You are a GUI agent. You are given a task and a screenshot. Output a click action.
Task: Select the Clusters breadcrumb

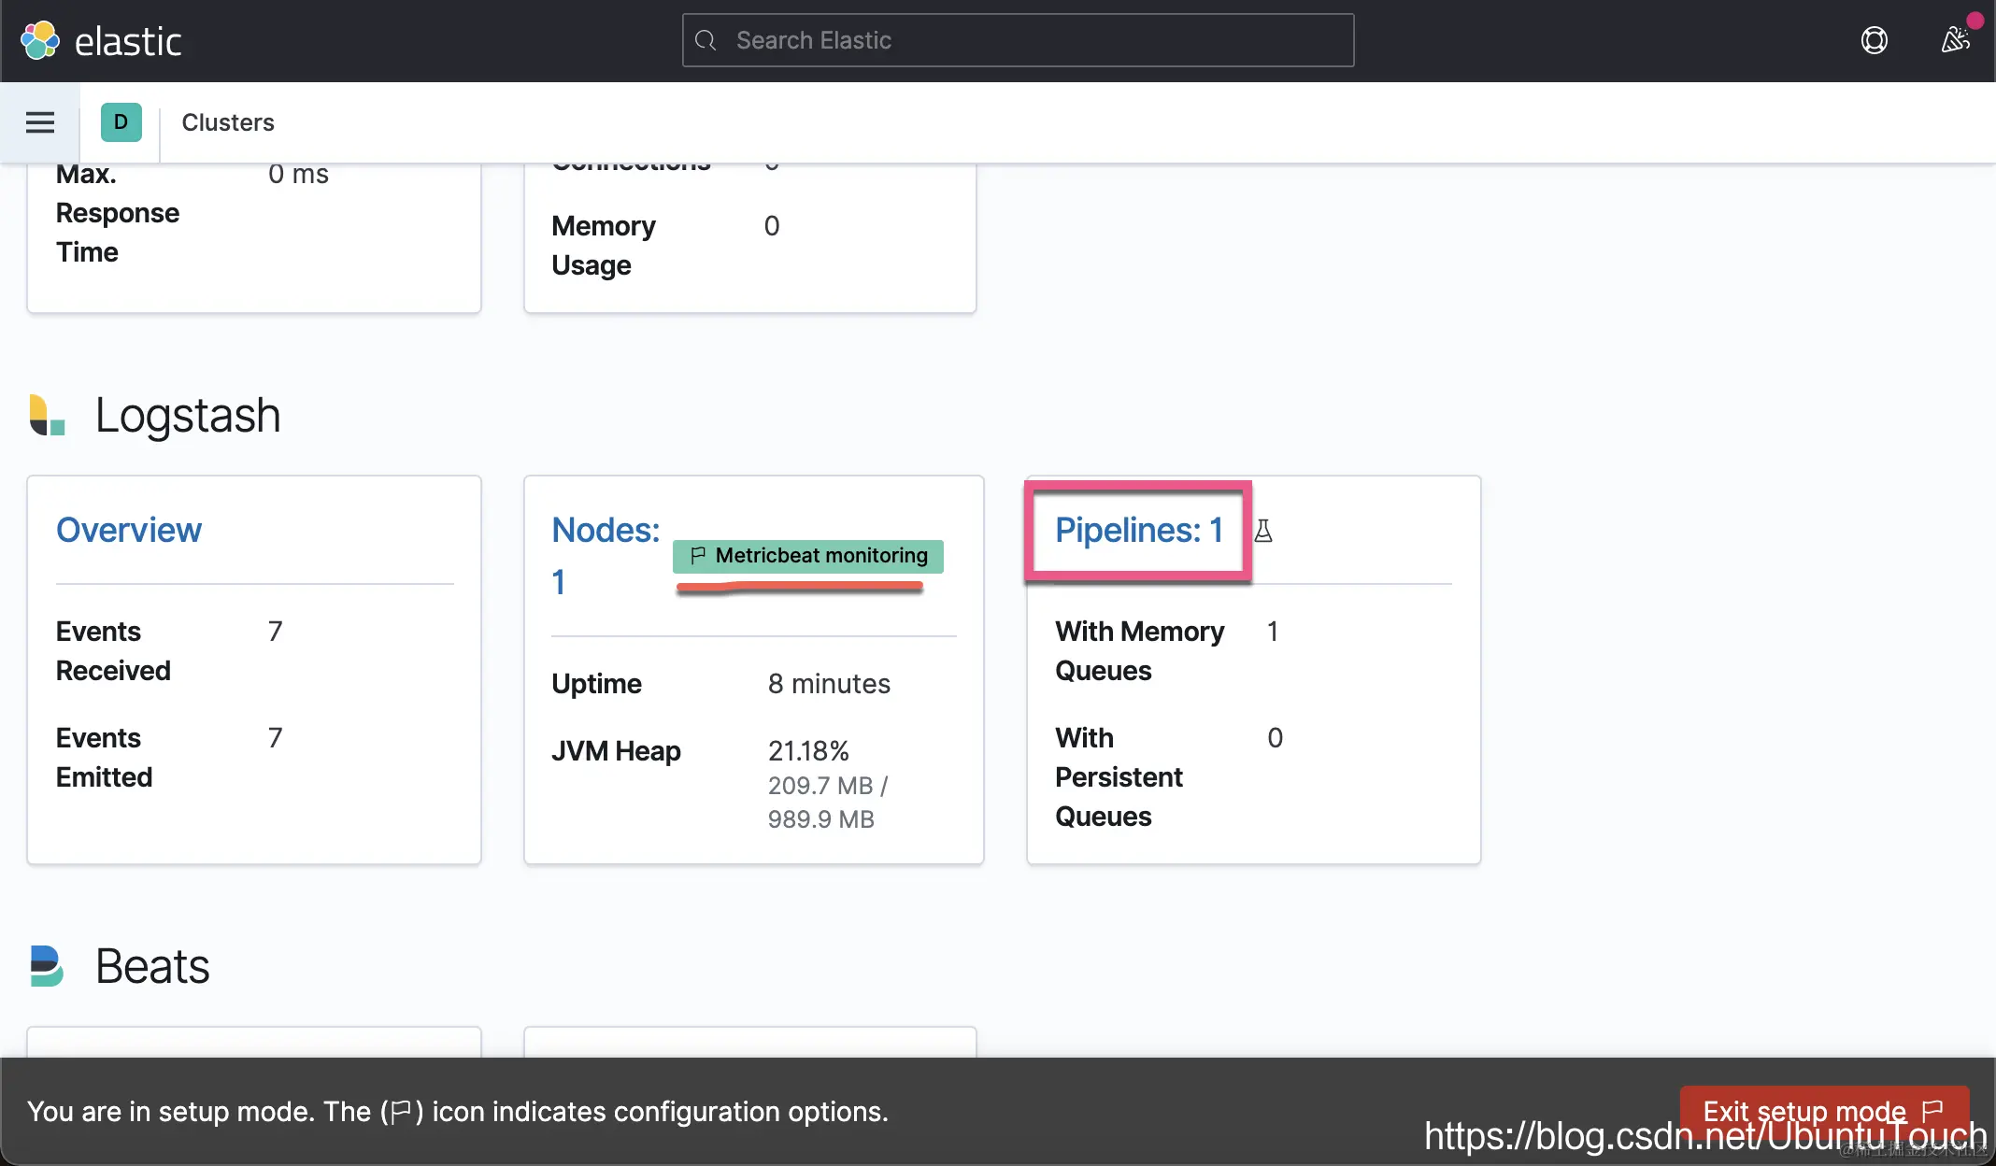click(228, 122)
